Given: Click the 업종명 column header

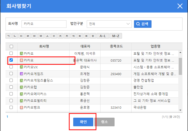Looking at the screenshot, I should coord(155,46).
